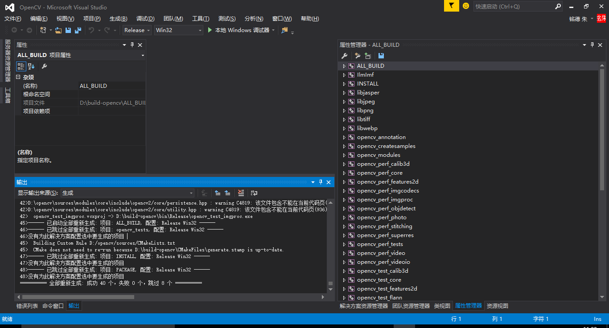The width and height of the screenshot is (609, 328).
Task: Switch to the 资源视图 tab
Action: (498, 306)
